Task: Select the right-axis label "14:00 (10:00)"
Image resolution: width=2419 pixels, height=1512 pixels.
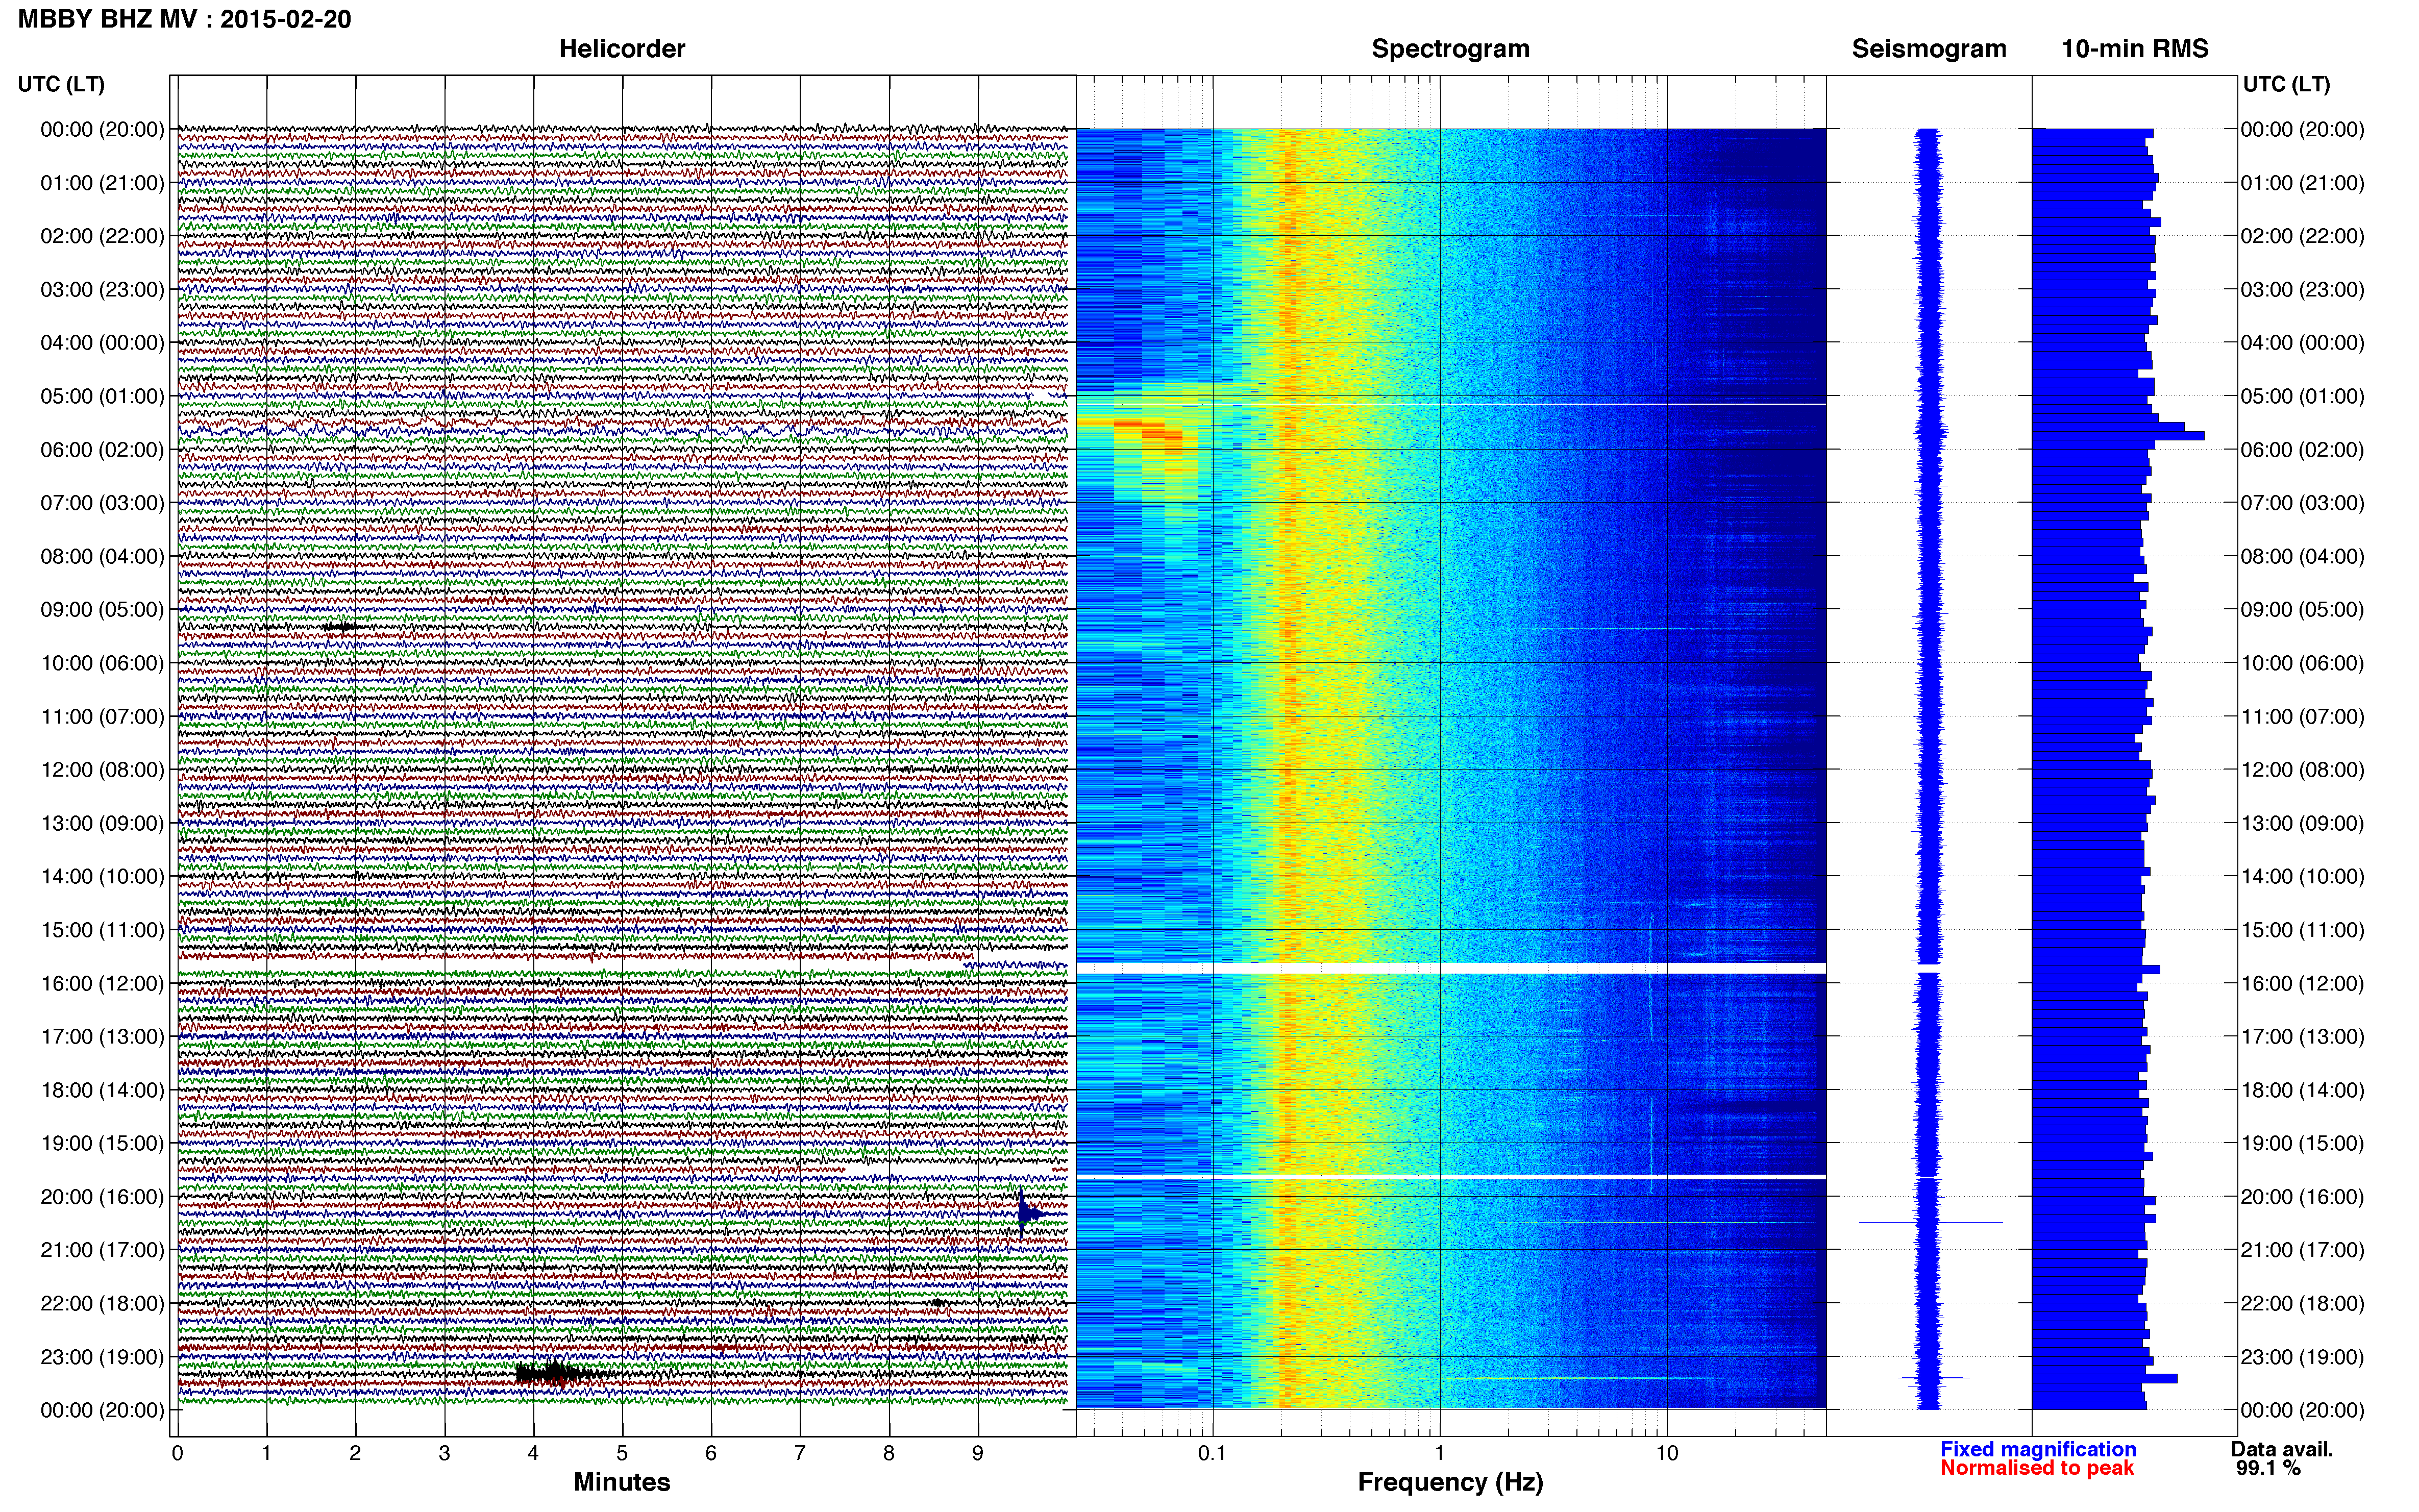Action: click(x=2303, y=876)
